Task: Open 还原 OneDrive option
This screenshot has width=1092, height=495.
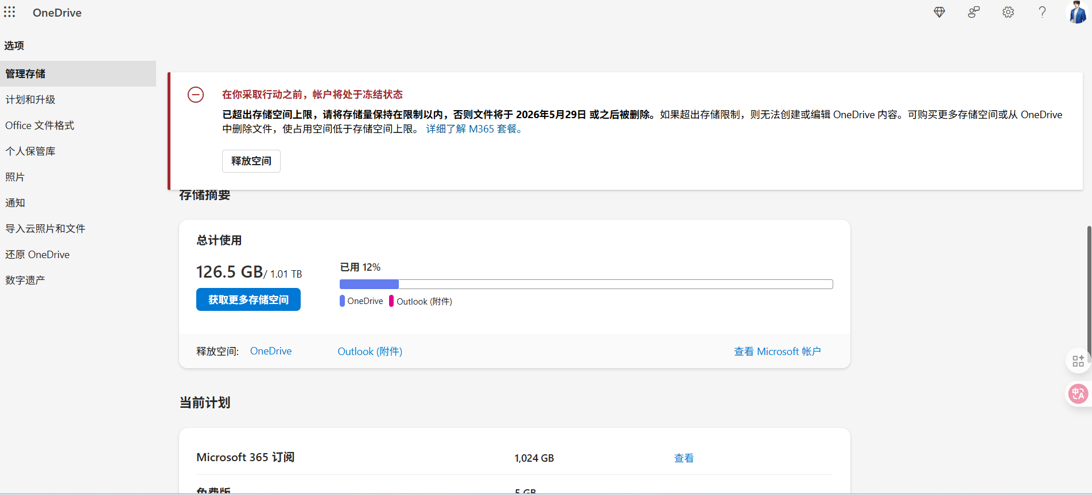Action: 78,254
